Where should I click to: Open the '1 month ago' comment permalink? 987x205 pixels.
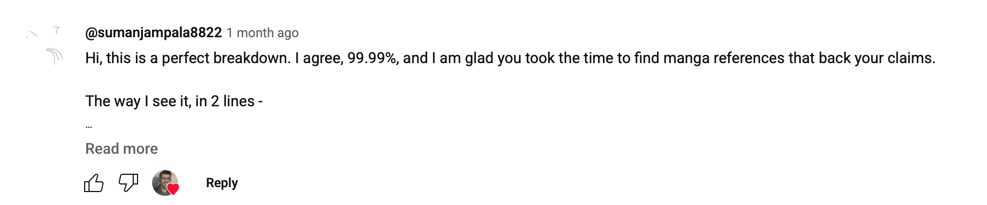(262, 33)
